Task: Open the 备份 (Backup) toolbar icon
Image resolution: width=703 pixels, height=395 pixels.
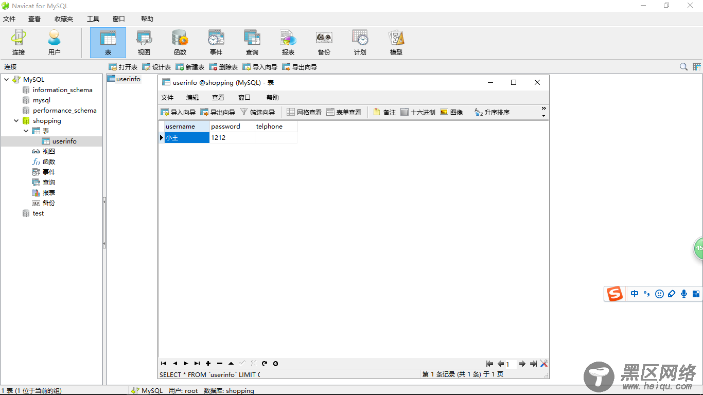Action: coord(324,43)
